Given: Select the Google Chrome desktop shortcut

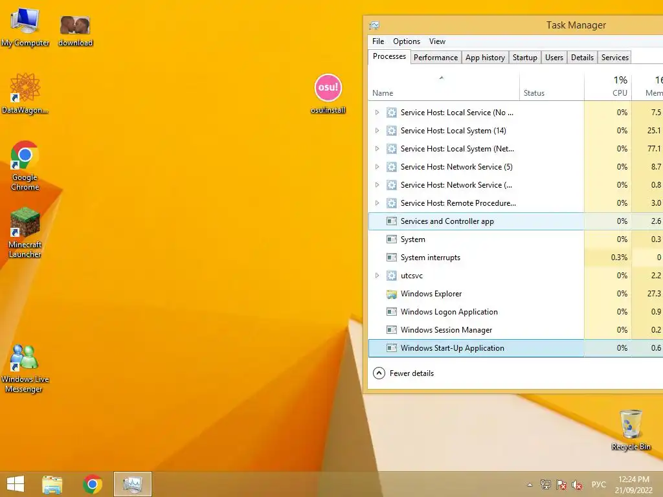Looking at the screenshot, I should click(x=25, y=166).
